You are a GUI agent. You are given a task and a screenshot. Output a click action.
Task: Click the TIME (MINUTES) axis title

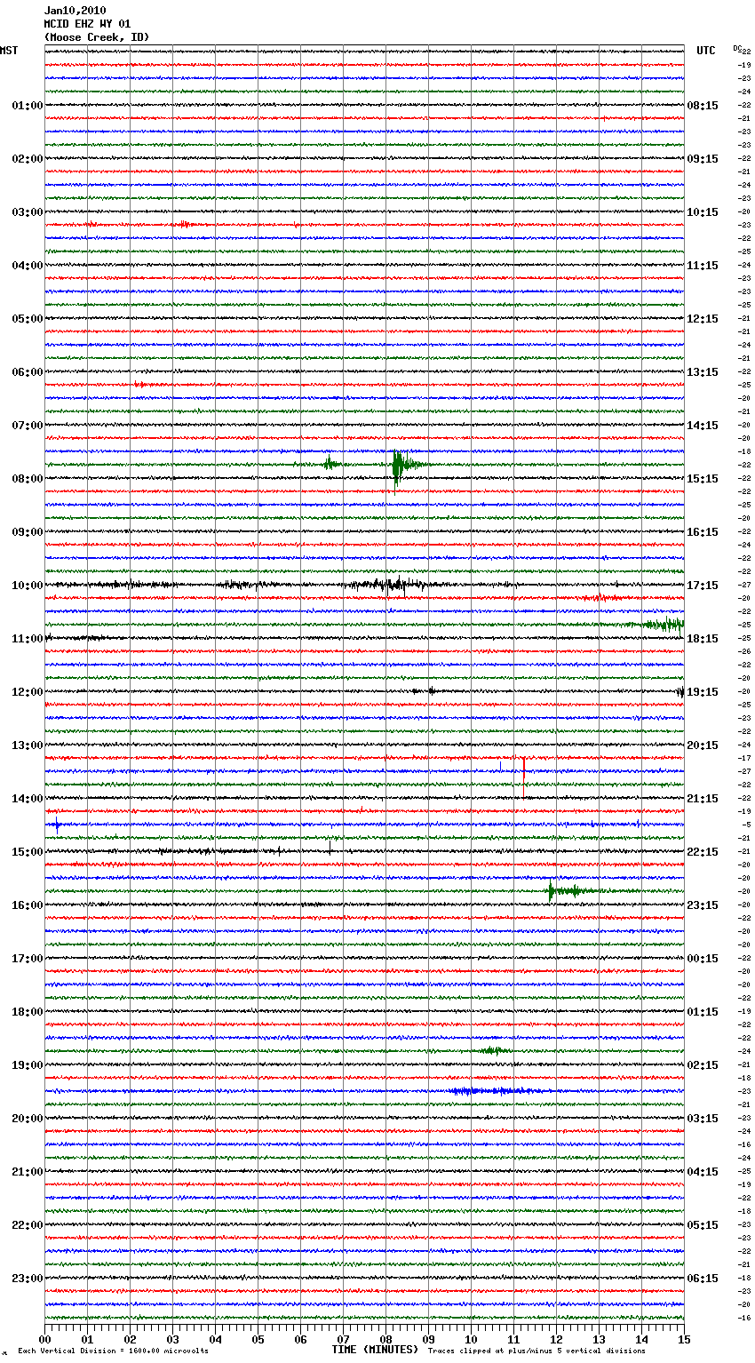click(374, 1350)
